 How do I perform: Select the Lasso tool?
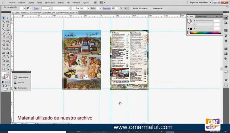coord(8,22)
